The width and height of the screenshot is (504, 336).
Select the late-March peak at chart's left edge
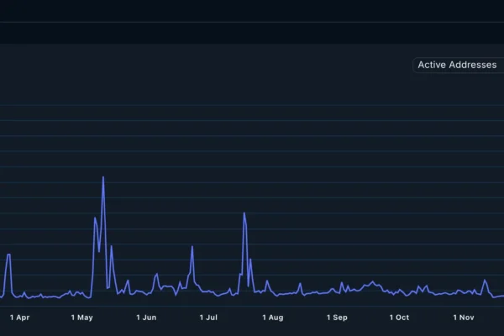pyautogui.click(x=8, y=255)
